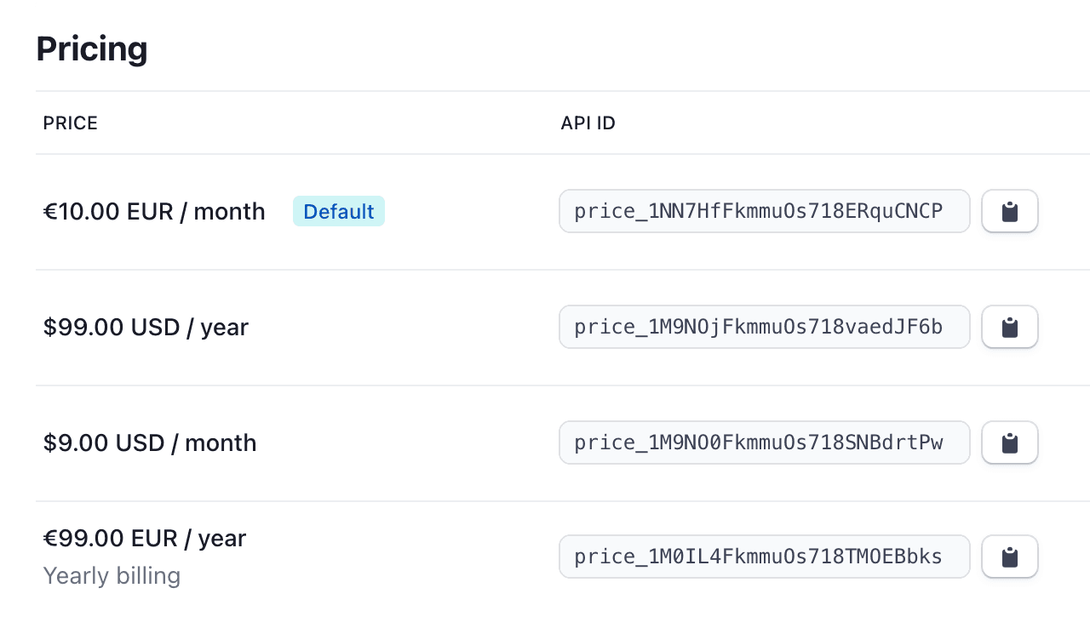Click the API ID column header

[x=588, y=123]
